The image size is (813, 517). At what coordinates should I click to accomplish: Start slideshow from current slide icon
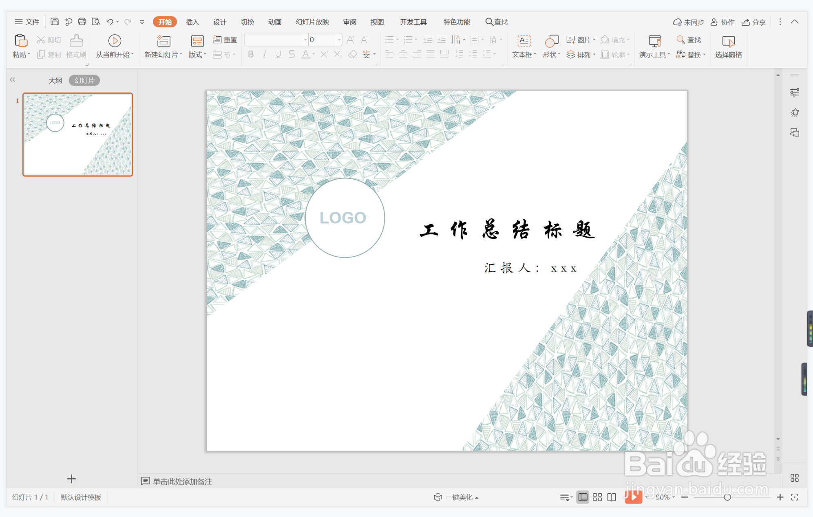[x=115, y=41]
